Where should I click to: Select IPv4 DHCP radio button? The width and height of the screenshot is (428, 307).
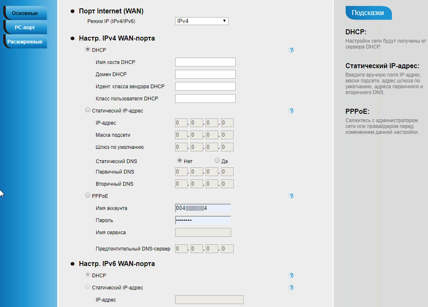coord(87,49)
